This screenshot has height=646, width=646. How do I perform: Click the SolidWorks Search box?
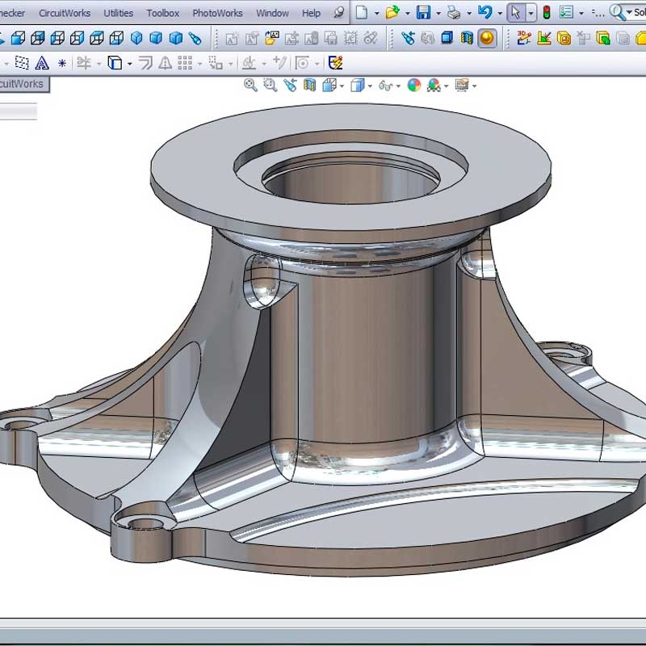(x=637, y=12)
